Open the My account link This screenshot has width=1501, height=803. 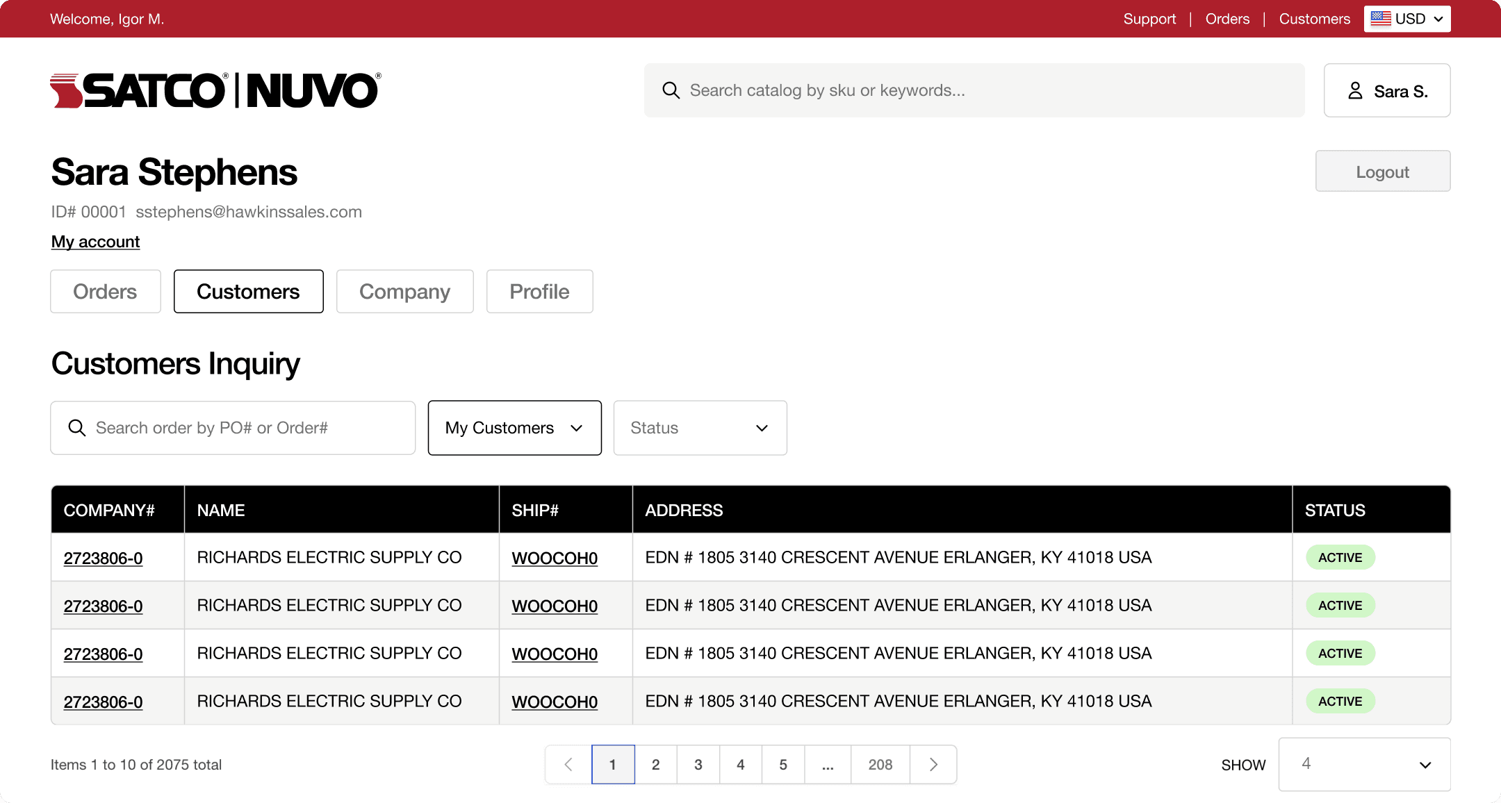(95, 241)
